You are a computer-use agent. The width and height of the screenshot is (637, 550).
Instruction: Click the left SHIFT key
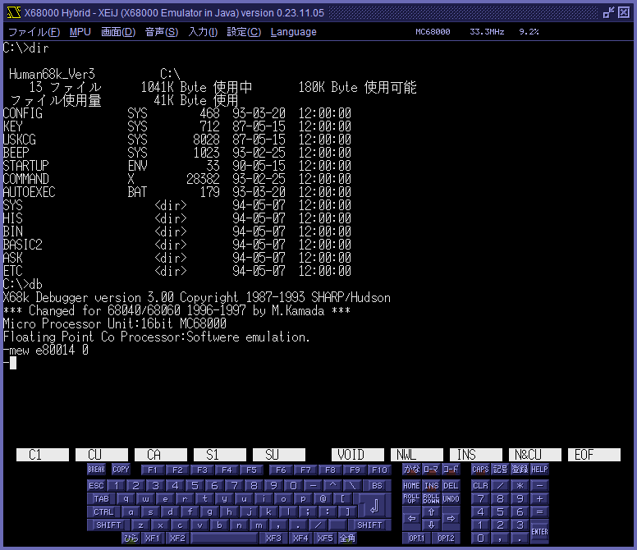click(109, 525)
